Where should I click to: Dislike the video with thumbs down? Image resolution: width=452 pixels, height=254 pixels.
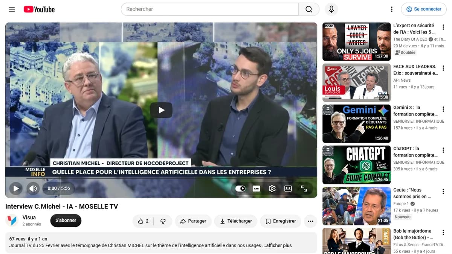(x=163, y=221)
